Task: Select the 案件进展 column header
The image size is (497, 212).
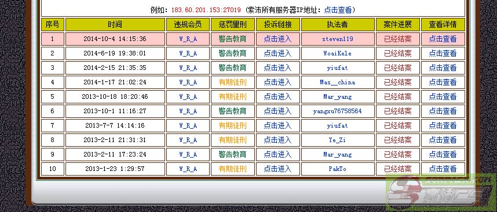Action: point(398,25)
